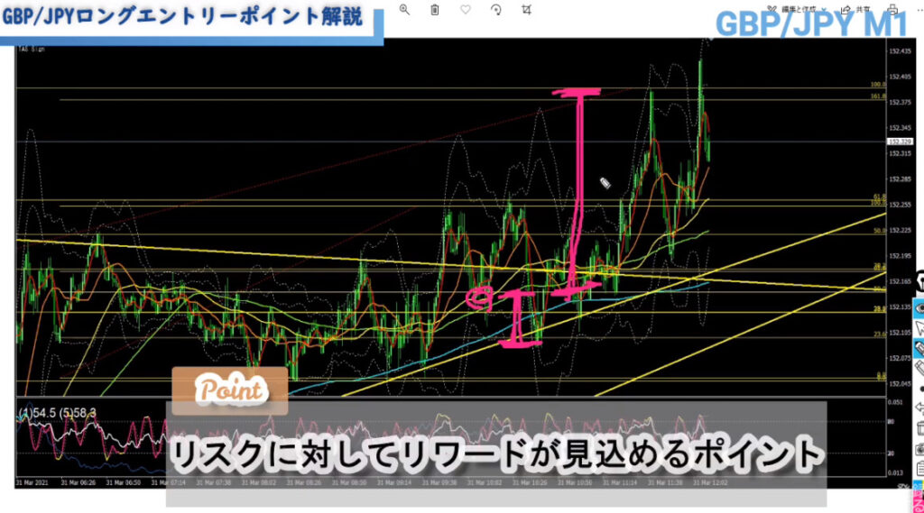Click the undo arrow in drawing toolbar
The height and width of the screenshot is (513, 924).
tap(919, 408)
